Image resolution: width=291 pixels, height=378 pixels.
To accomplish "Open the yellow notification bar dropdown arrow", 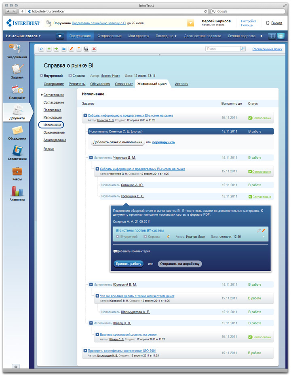I will pyautogui.click(x=190, y=23).
